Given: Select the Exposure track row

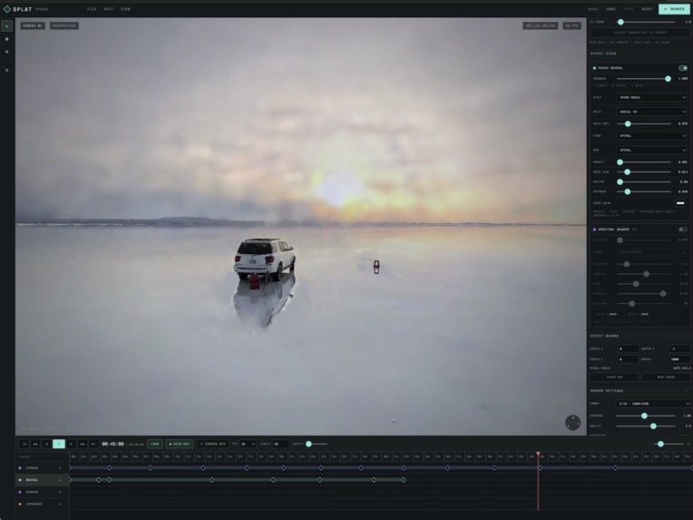Looking at the screenshot, I should click(42, 504).
